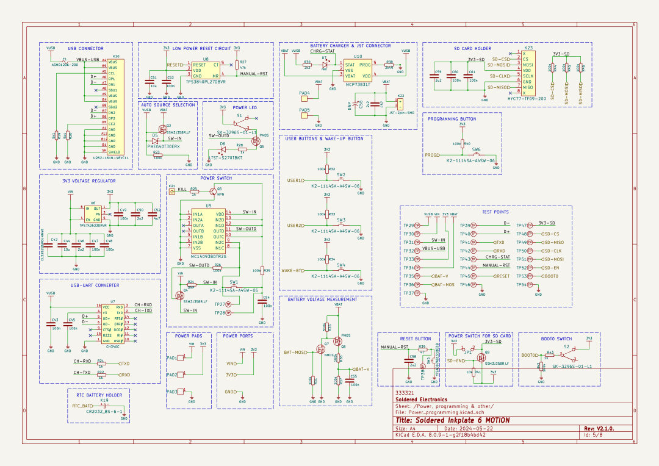Click the SW4 wake-up push button
Viewport: 659px width, 466px height.
[x=341, y=270]
